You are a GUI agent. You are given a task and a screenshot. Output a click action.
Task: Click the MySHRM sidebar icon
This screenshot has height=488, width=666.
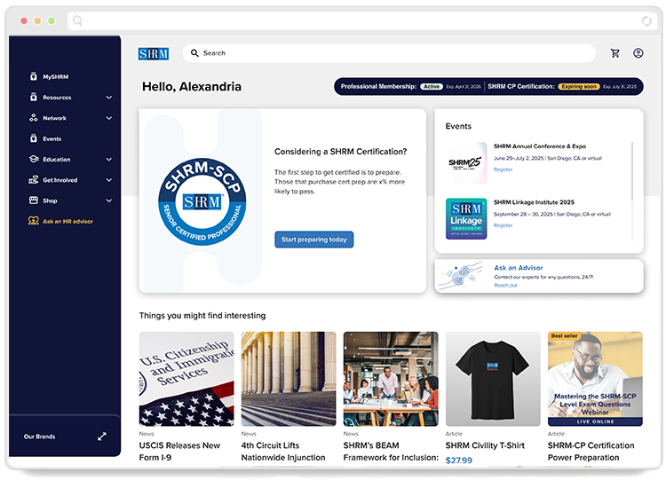(x=34, y=76)
